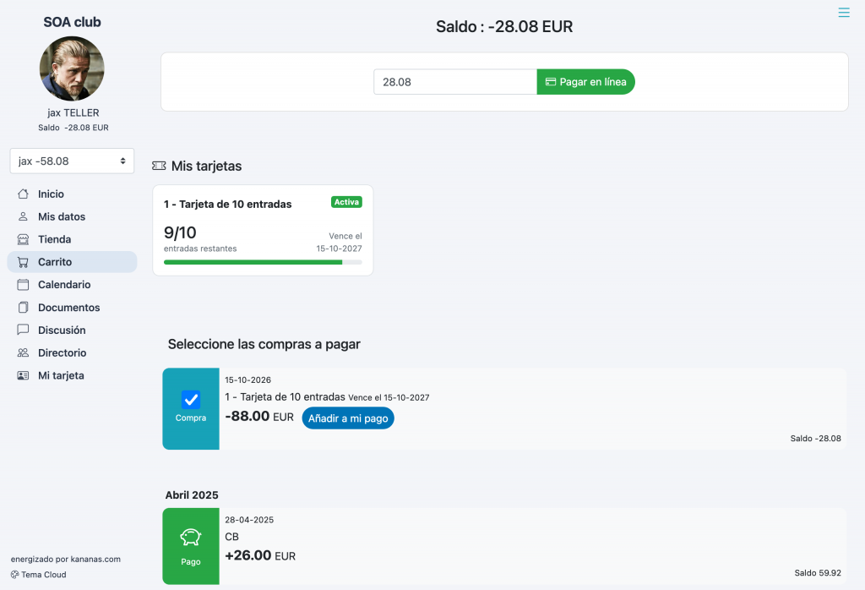
Task: Open Mis datos in the sidebar
Action: [x=72, y=217]
